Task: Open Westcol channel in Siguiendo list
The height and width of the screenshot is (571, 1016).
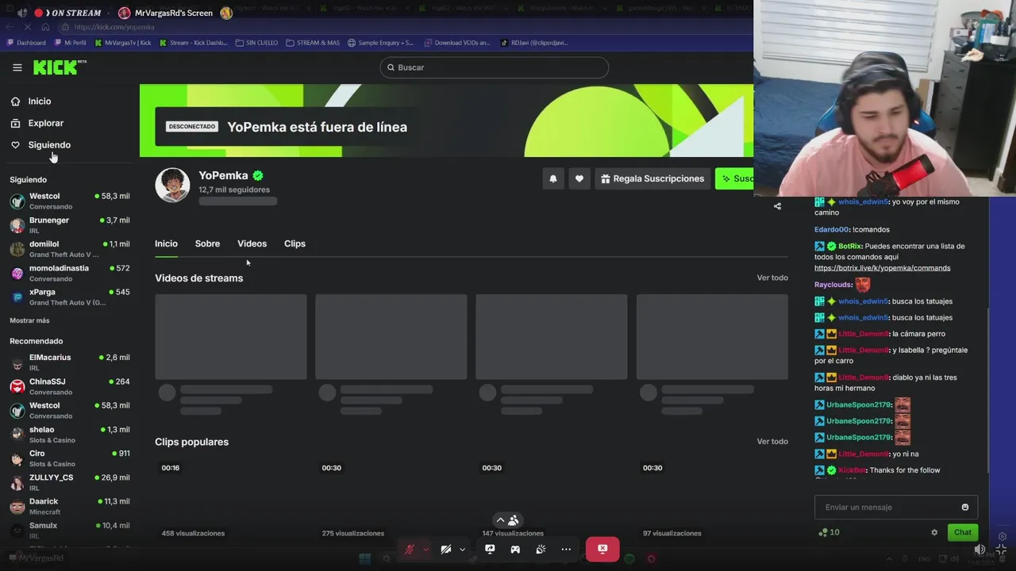Action: point(70,201)
